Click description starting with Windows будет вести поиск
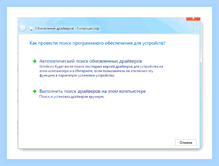219x166 pixels. (x=101, y=71)
